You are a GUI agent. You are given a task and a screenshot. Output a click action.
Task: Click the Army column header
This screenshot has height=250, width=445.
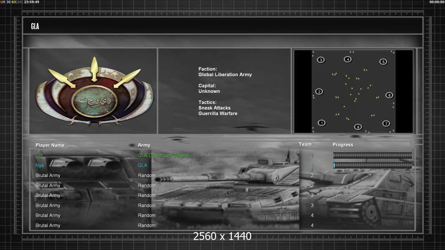[144, 145]
